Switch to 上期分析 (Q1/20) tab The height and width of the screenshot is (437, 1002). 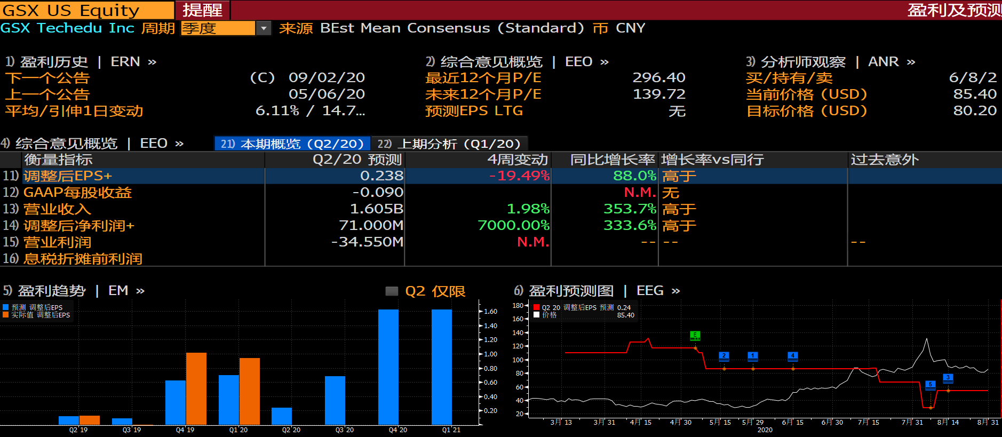click(x=449, y=144)
